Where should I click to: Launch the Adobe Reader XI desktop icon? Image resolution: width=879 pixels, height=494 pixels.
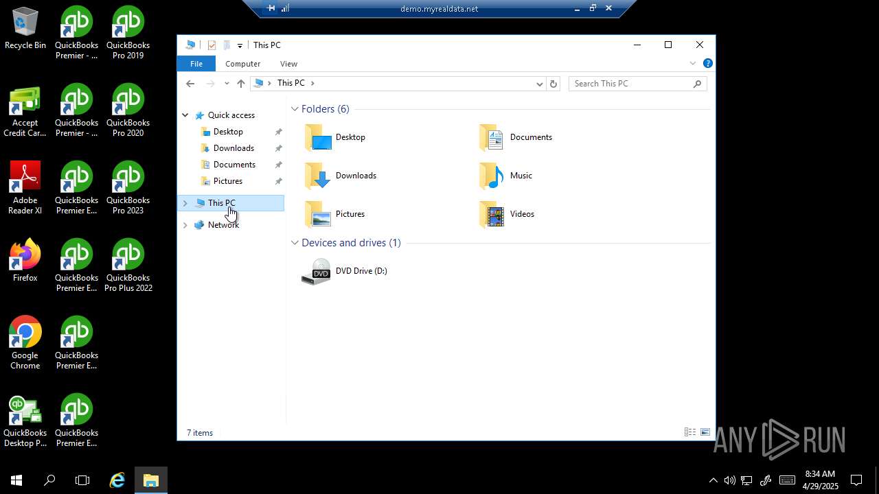pyautogui.click(x=25, y=188)
